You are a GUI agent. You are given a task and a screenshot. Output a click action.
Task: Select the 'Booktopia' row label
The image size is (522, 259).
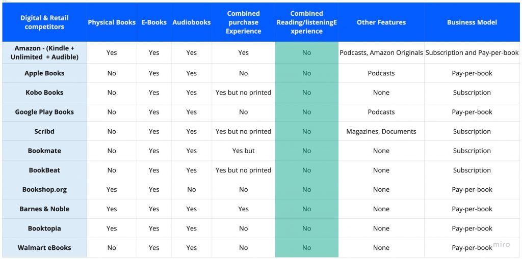click(44, 228)
